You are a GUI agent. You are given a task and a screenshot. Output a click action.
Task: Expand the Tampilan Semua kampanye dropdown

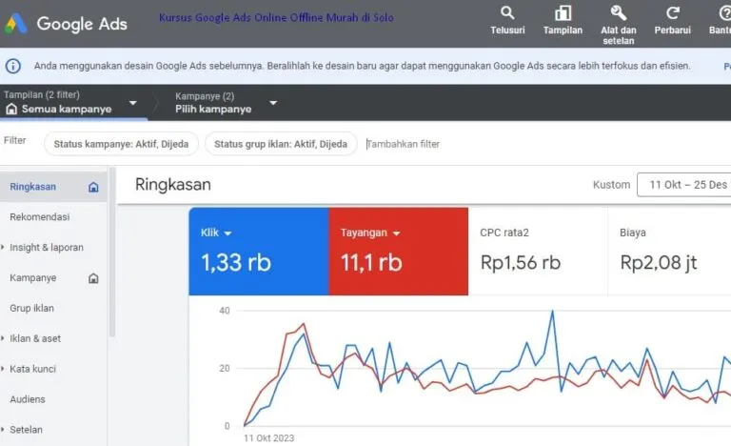[x=133, y=103]
